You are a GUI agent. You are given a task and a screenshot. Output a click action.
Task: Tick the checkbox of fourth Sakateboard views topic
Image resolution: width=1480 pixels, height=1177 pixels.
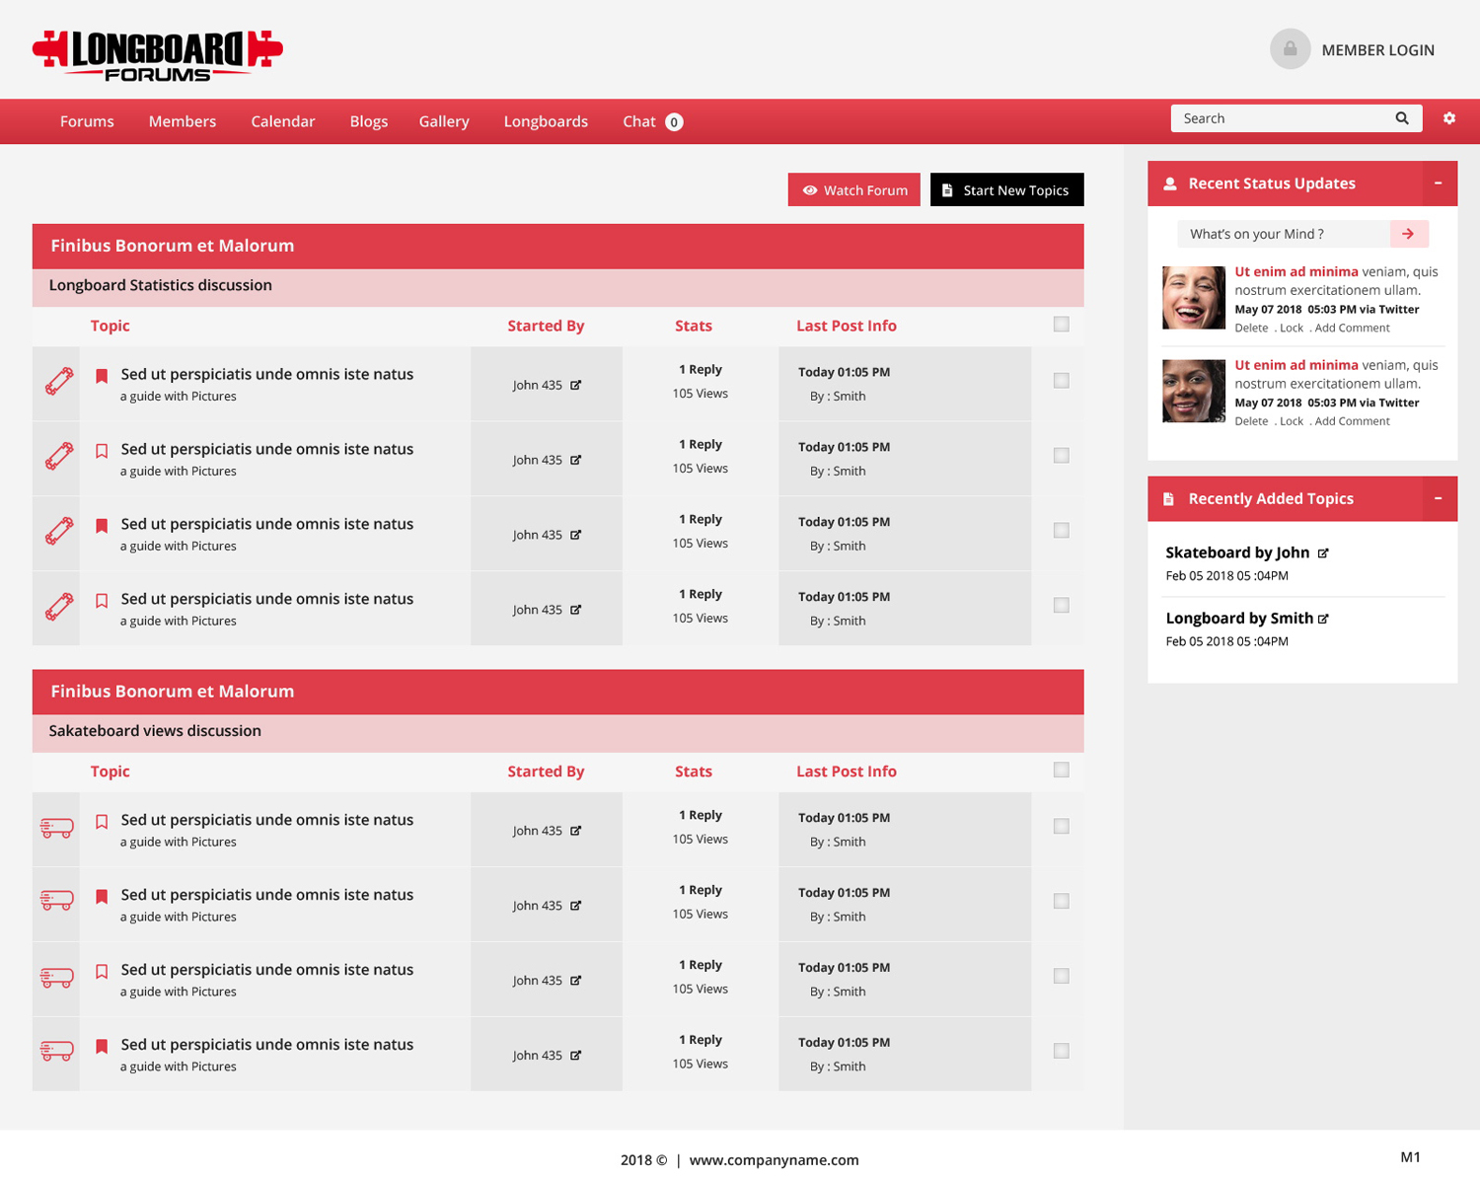pyautogui.click(x=1061, y=1052)
